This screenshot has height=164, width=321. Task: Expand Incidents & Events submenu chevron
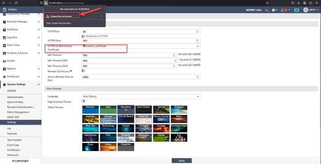coord(39,53)
